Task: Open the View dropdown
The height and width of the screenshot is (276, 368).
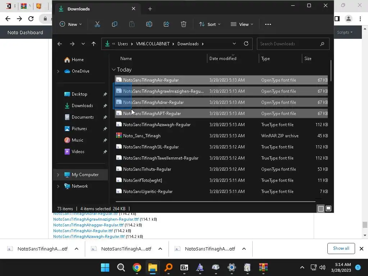Action: tap(242, 24)
